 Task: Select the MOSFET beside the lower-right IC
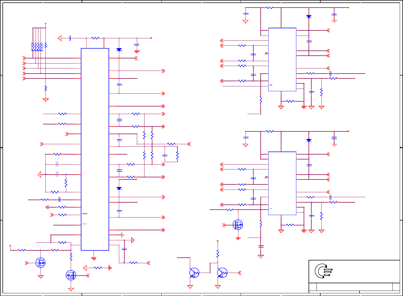238,225
